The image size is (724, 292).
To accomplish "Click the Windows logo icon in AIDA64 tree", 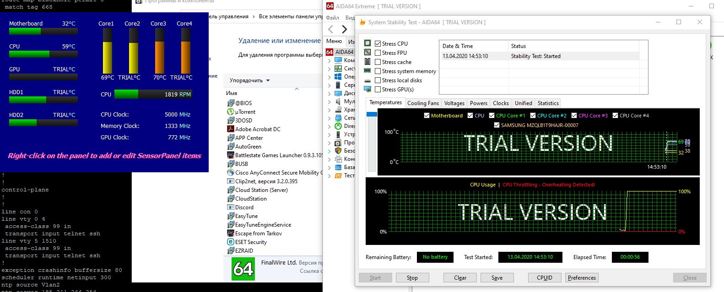I will pyautogui.click(x=338, y=76).
